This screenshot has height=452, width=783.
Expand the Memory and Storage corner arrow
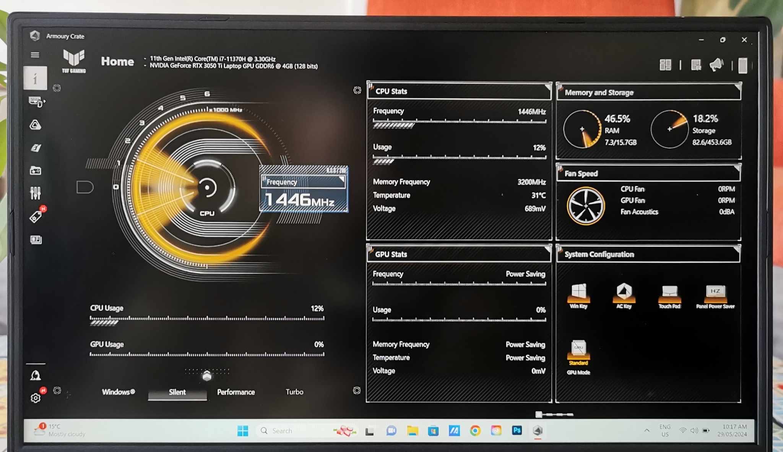[x=738, y=87]
